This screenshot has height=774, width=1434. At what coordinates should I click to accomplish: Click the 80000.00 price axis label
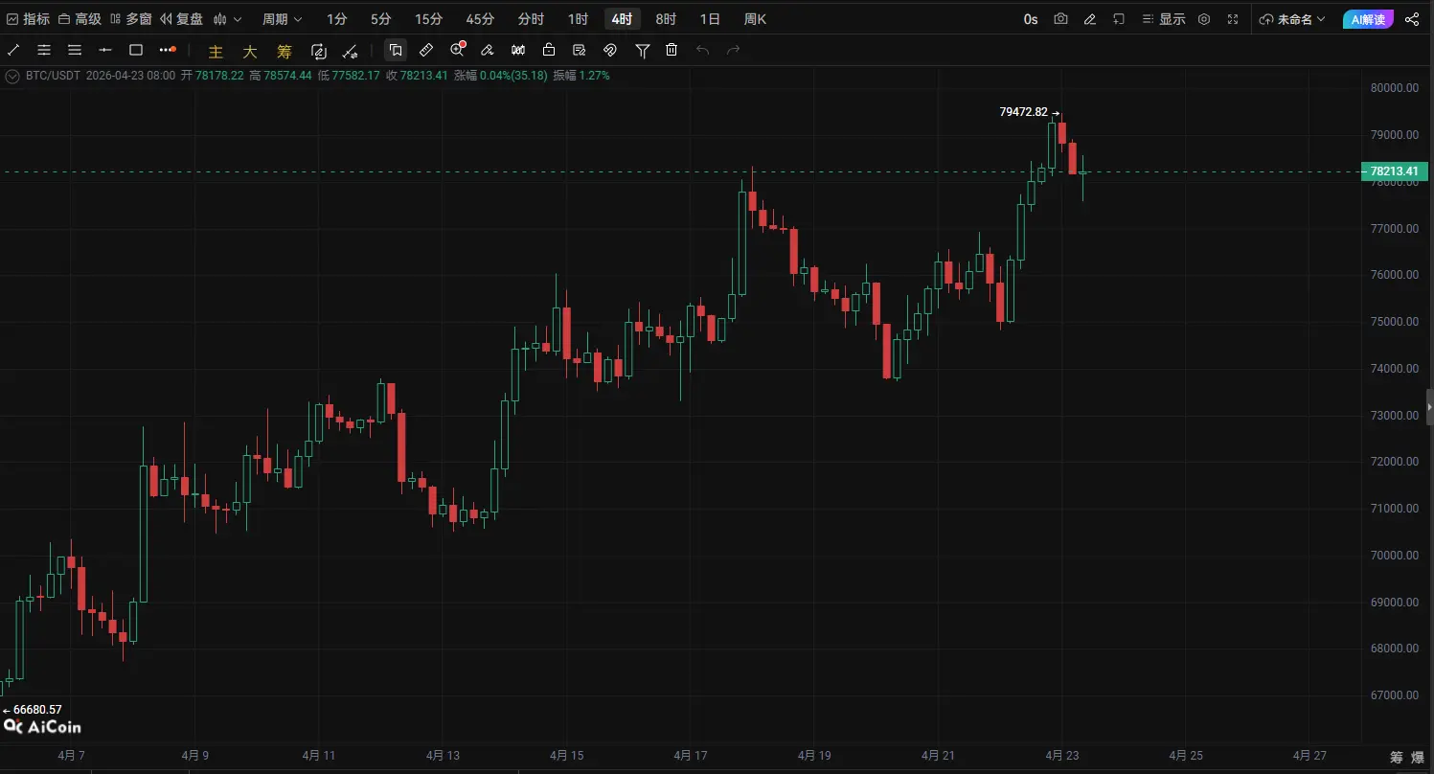pyautogui.click(x=1394, y=88)
